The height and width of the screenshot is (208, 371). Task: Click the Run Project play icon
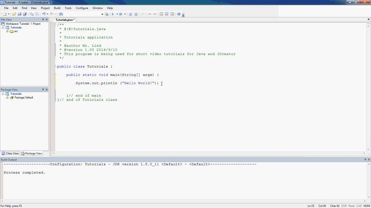(x=113, y=14)
